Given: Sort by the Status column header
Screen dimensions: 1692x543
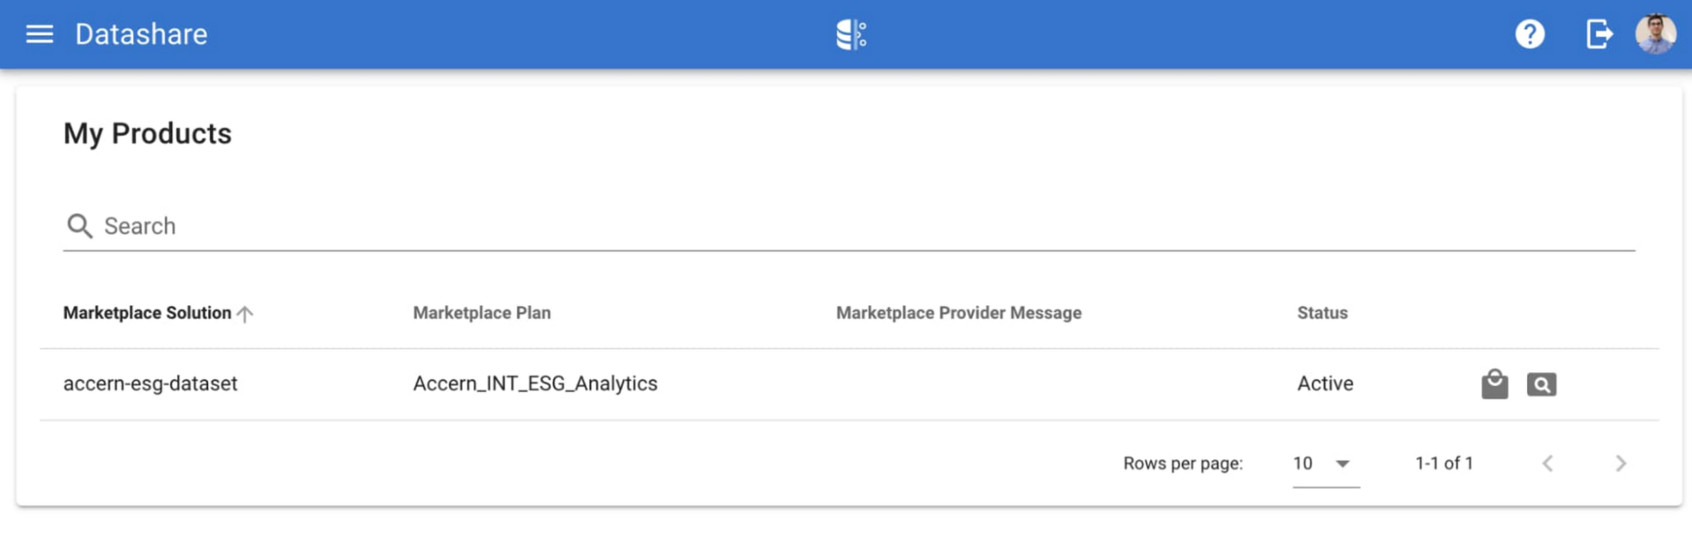Looking at the screenshot, I should 1322,313.
